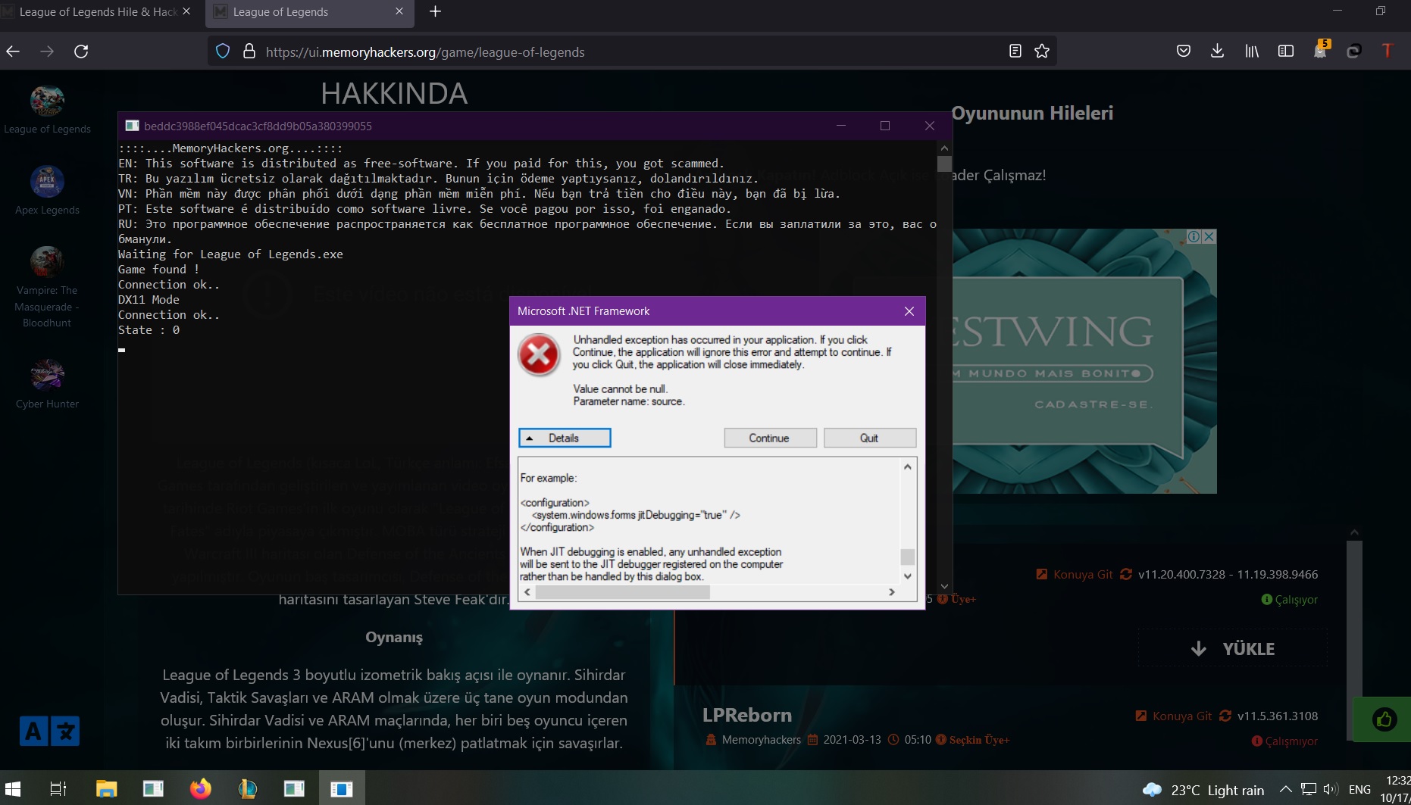Image resolution: width=1411 pixels, height=805 pixels.
Task: Open a new browser tab
Action: coord(435,11)
